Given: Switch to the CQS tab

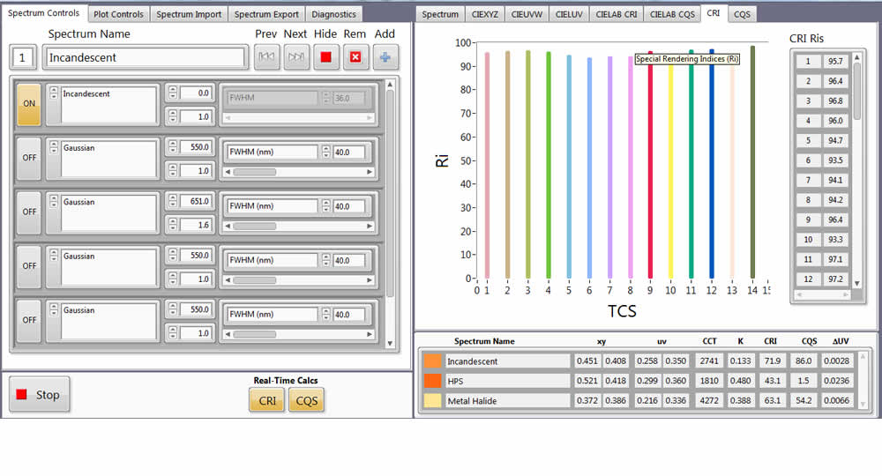Looking at the screenshot, I should click(742, 14).
